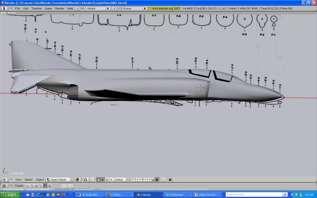Click the proportional edit falloff icon

click(x=164, y=179)
